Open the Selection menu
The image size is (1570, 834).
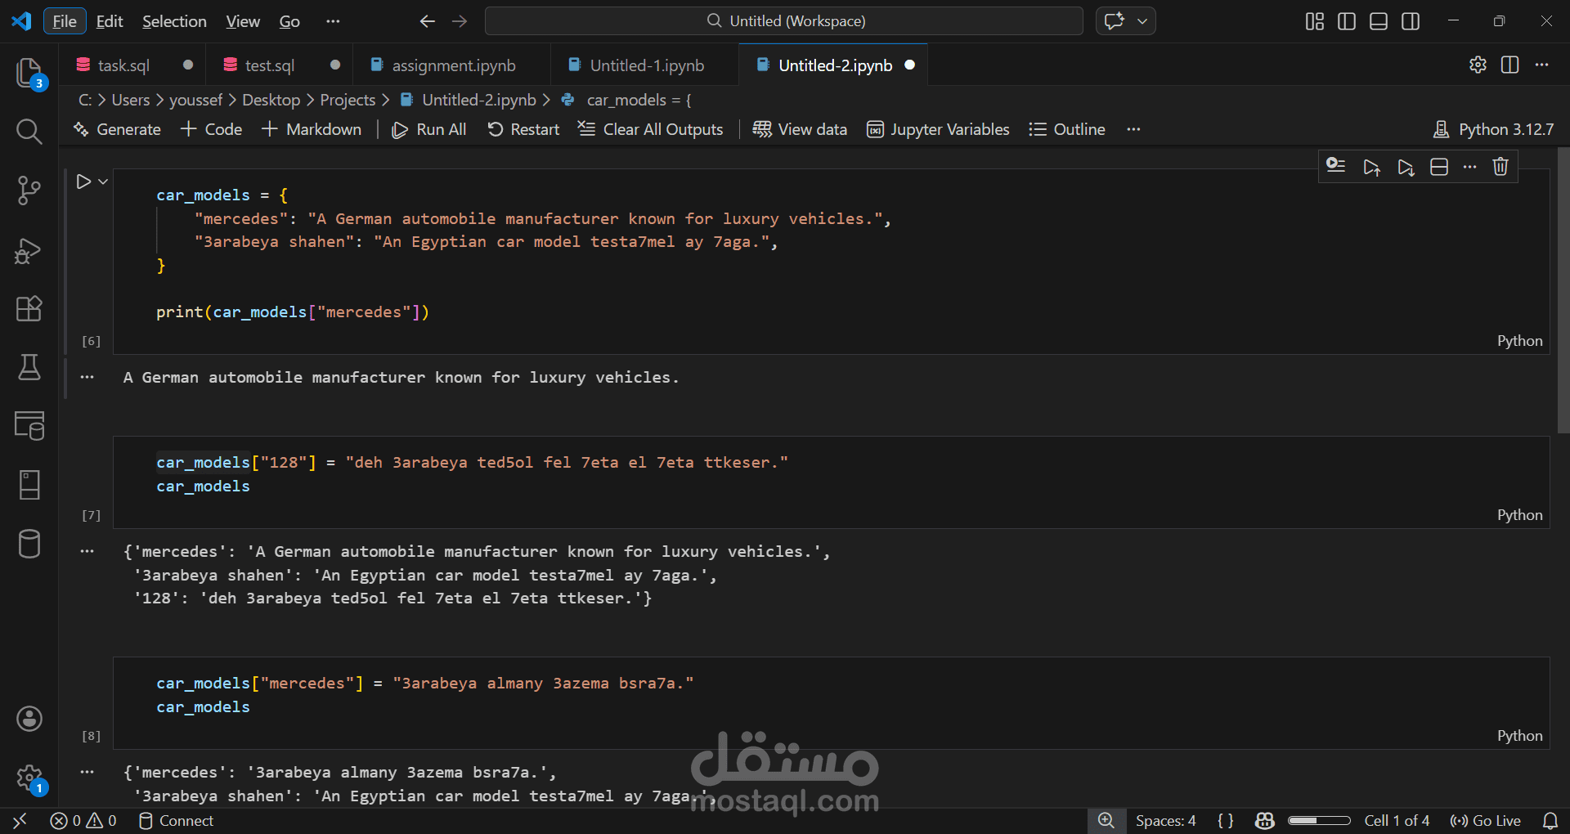173,21
